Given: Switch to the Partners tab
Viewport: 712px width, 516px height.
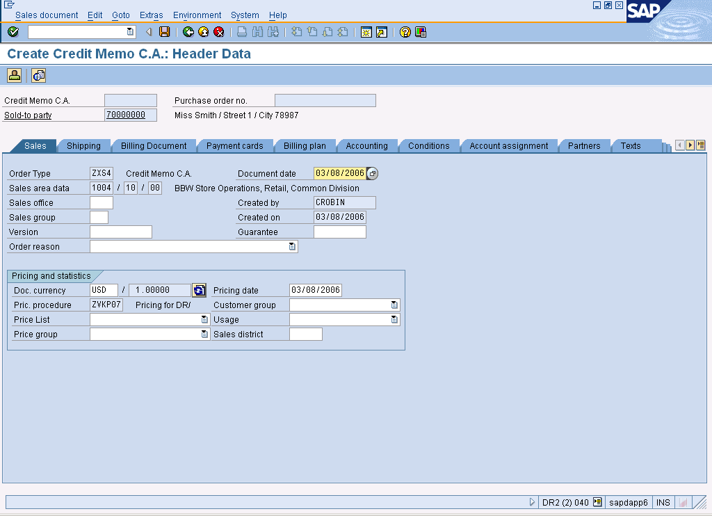Looking at the screenshot, I should tap(584, 146).
